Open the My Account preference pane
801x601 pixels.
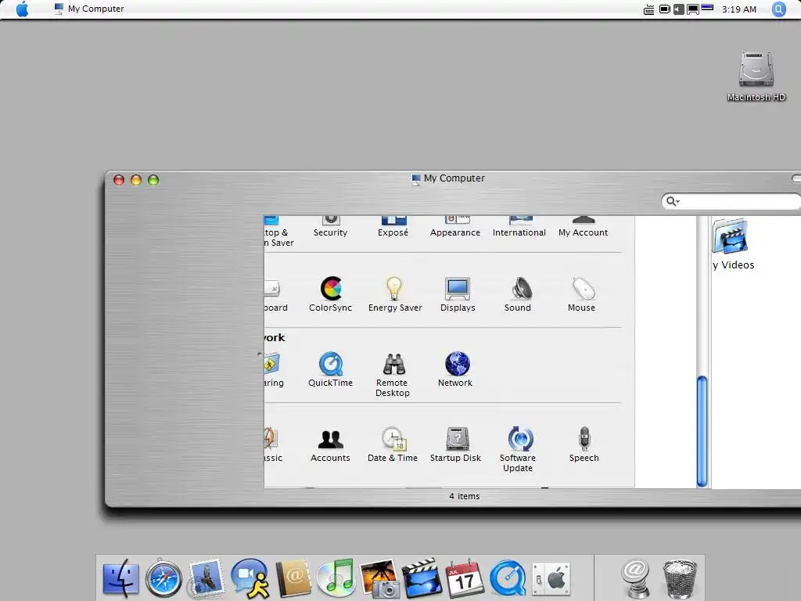583,226
